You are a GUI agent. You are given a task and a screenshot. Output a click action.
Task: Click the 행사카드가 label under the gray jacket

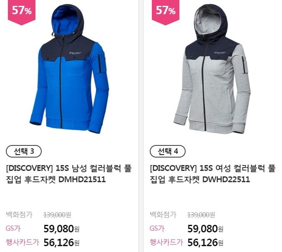pos(166,242)
